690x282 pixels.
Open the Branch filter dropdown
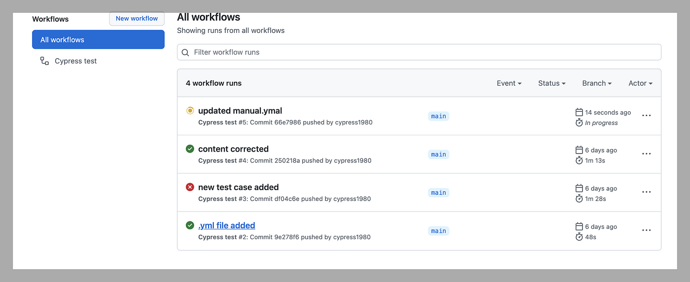(597, 83)
